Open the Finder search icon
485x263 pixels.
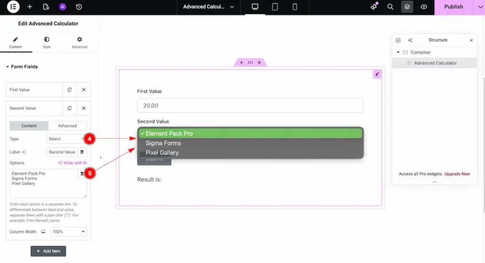click(390, 7)
